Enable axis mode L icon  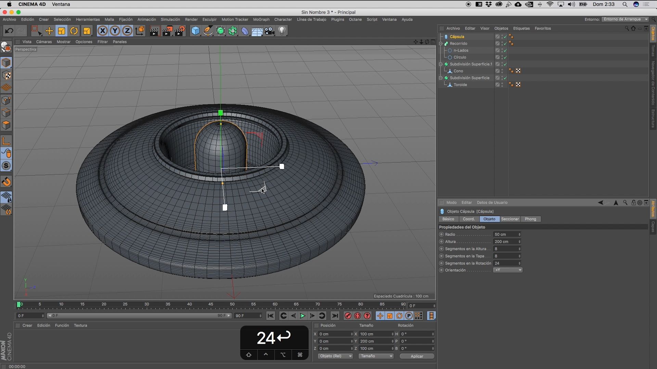pos(6,141)
